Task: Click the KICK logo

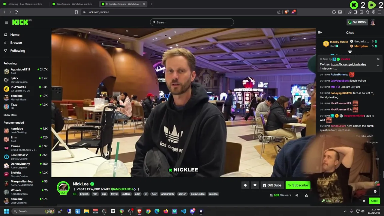Action: 22,22
